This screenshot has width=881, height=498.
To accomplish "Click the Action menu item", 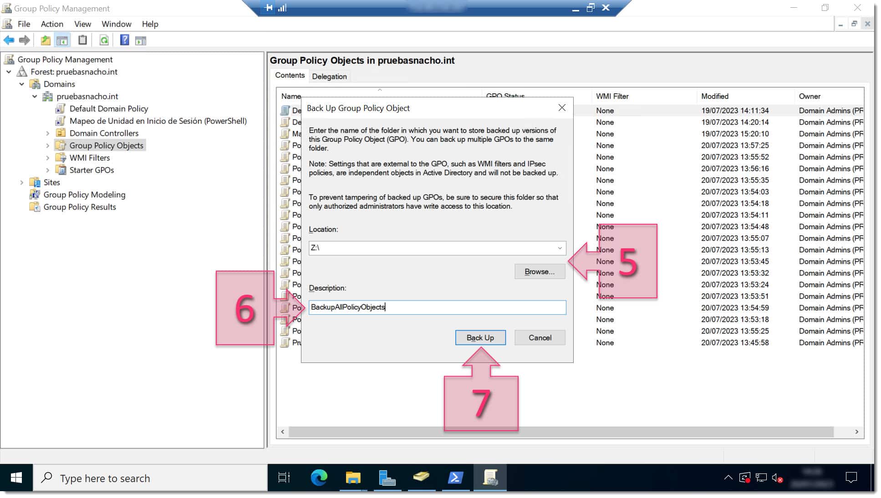I will (x=51, y=24).
